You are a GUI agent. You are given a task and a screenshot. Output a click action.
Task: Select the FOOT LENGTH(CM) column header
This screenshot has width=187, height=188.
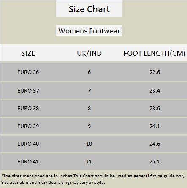click(x=154, y=53)
